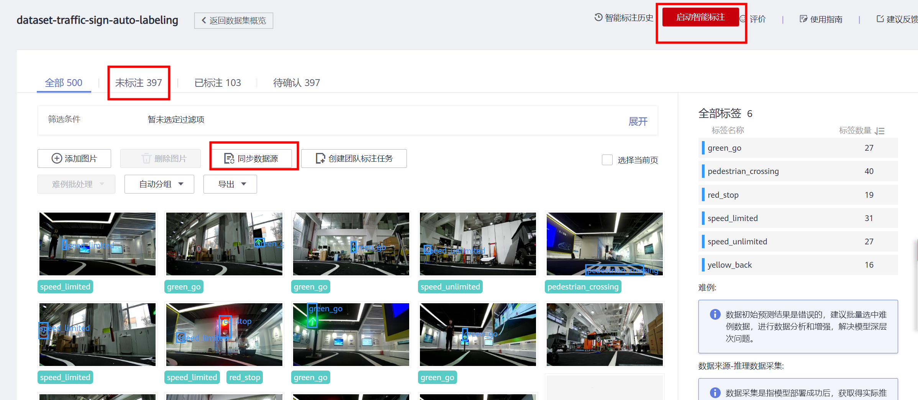The width and height of the screenshot is (918, 400).
Task: Click the 暂未选定过滤项 filter text
Action: (176, 120)
